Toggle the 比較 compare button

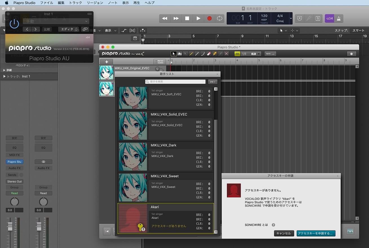(x=47, y=29)
